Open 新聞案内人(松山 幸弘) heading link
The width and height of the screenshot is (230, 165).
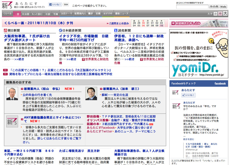tap(42, 89)
